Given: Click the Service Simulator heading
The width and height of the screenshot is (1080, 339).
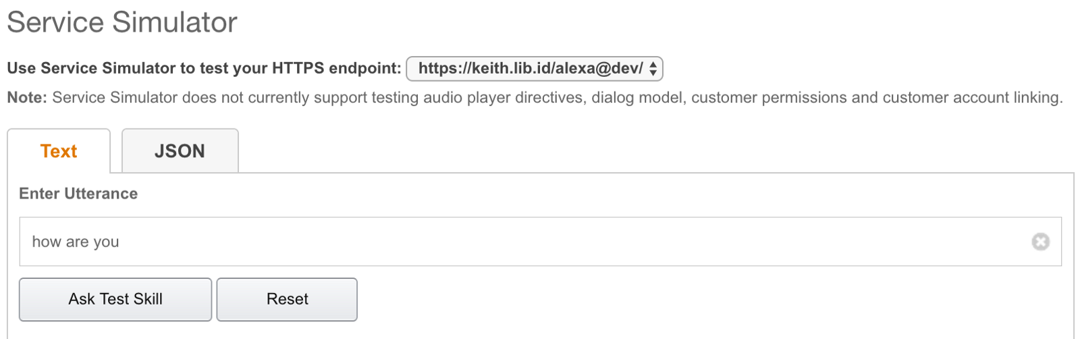Looking at the screenshot, I should (122, 22).
